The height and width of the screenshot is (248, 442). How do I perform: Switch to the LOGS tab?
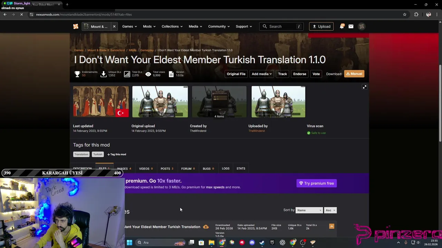pos(225,168)
